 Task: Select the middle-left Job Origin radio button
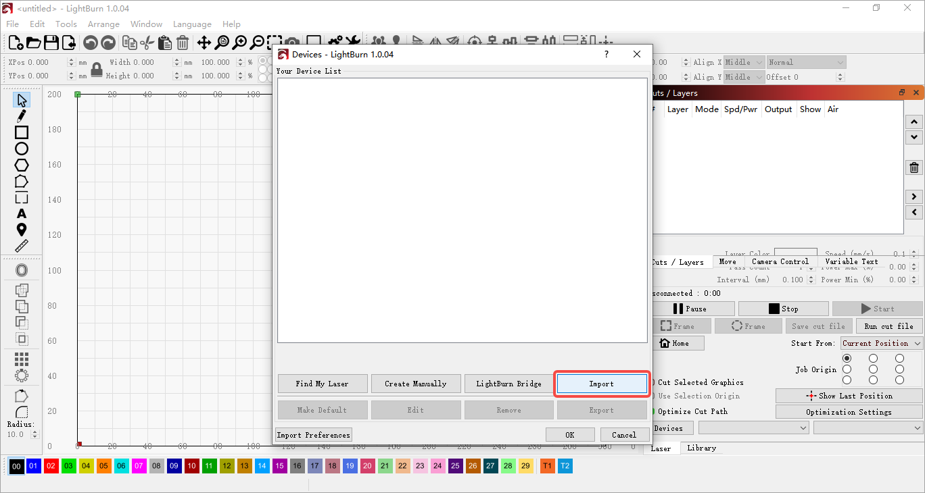tap(847, 369)
